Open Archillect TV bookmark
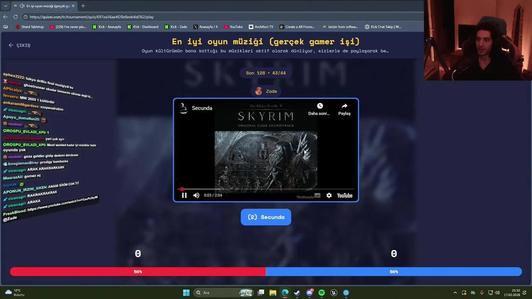Screen dimensions: 532x299 pos(261,27)
